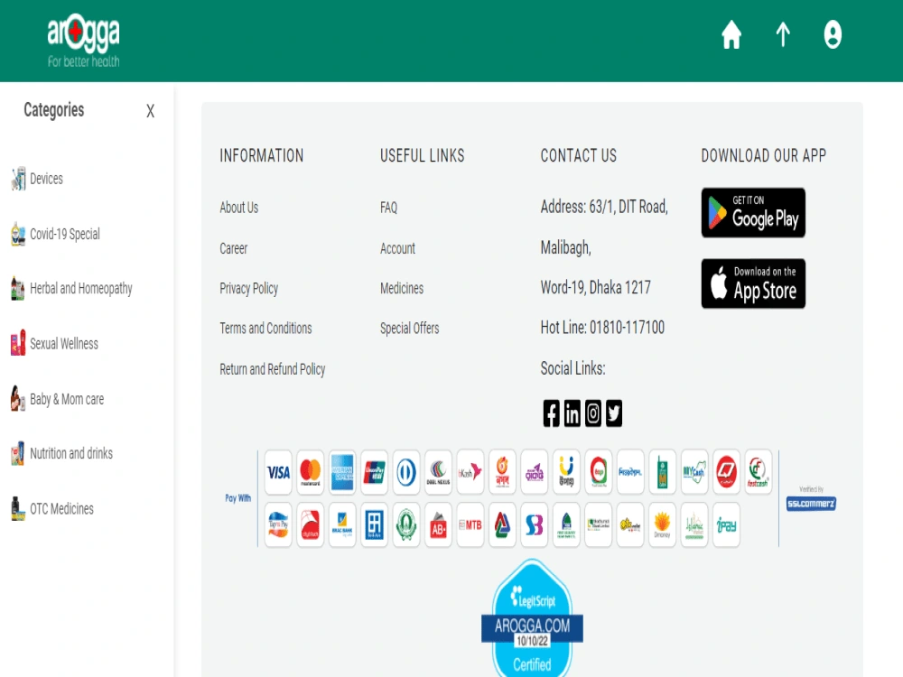The image size is (903, 677).
Task: Open the user account profile icon
Action: pyautogui.click(x=833, y=34)
